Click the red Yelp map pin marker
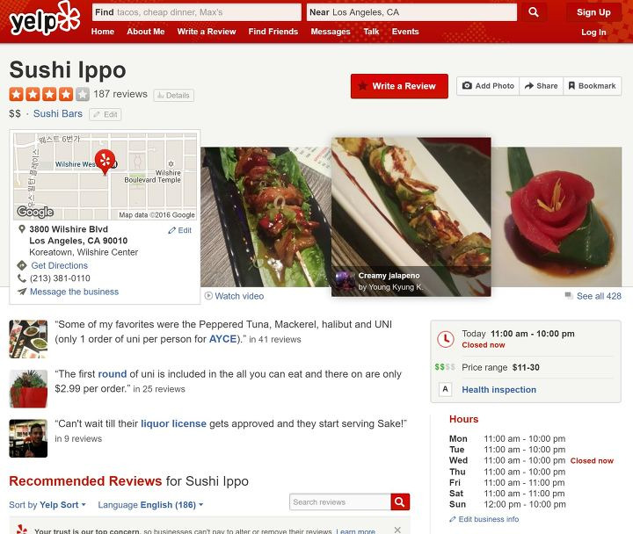Viewport: 633px width, 534px height. pyautogui.click(x=105, y=162)
